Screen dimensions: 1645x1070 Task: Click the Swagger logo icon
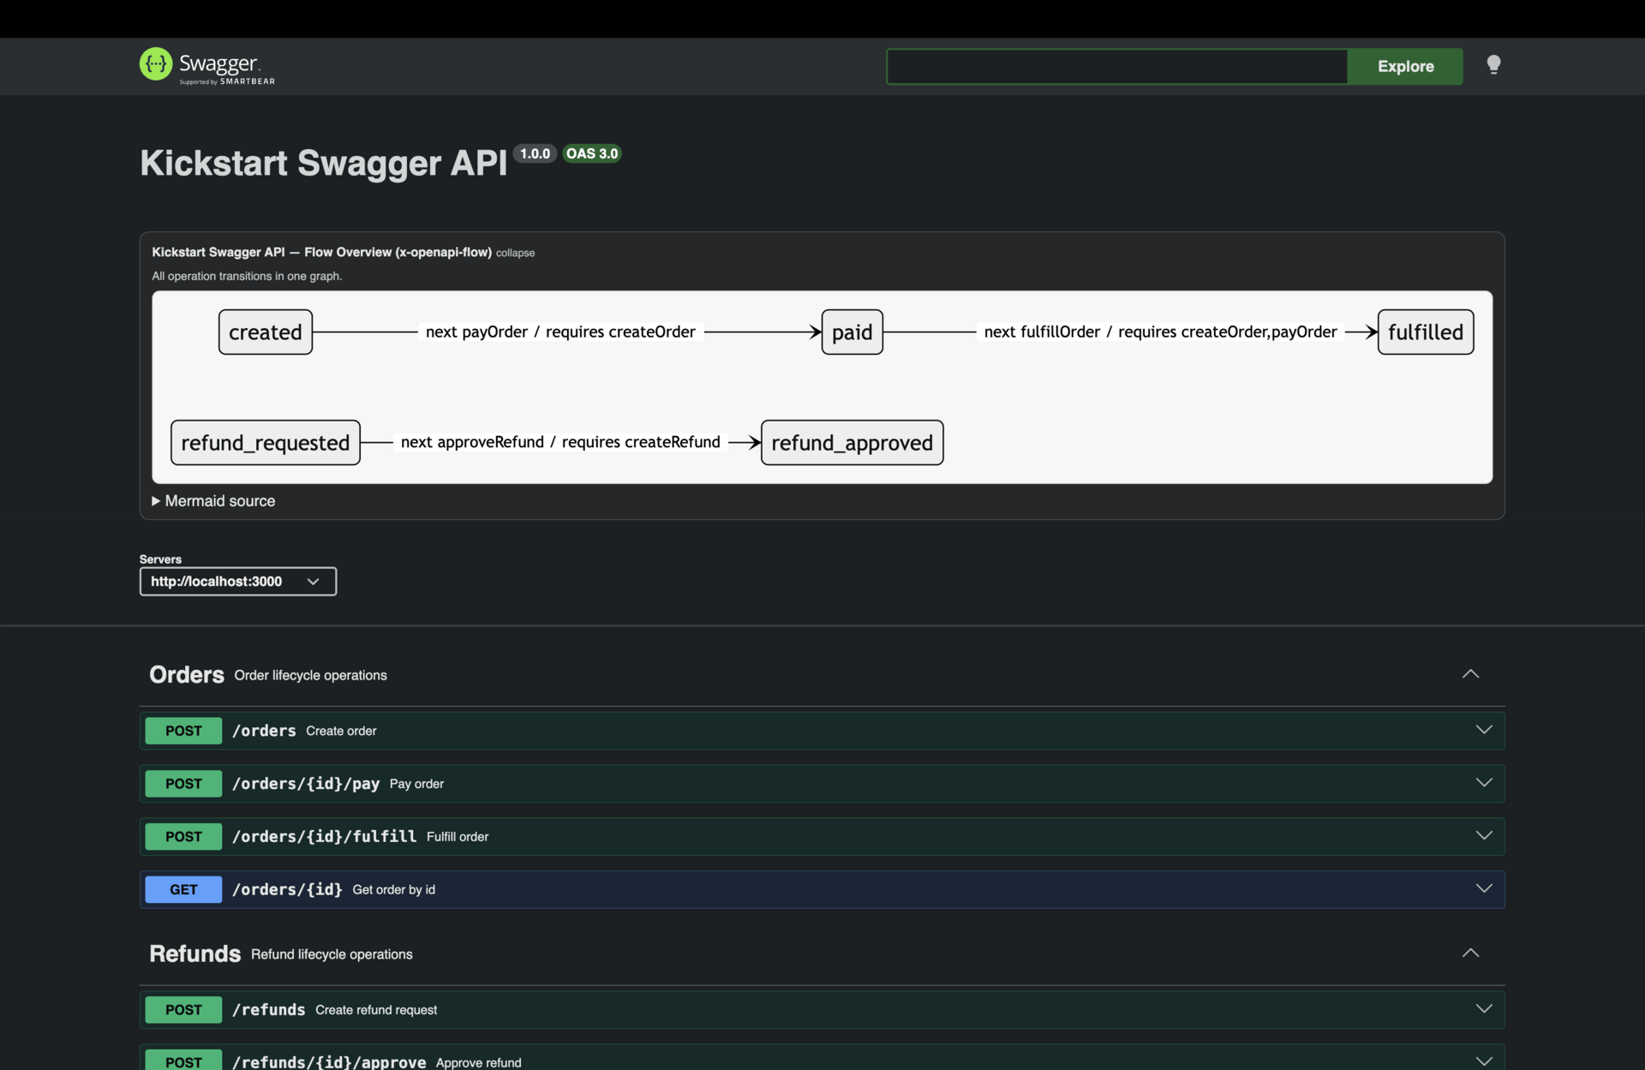pos(155,64)
